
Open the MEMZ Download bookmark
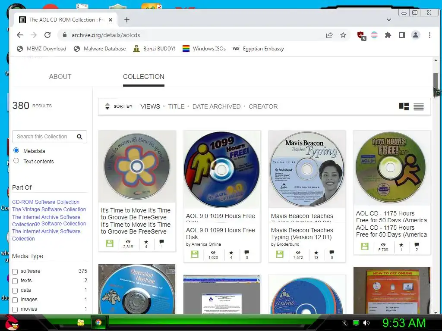(x=41, y=49)
